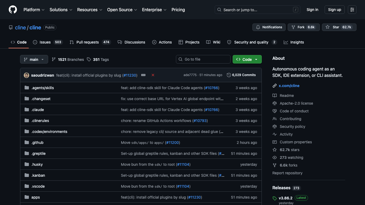Open the Insights tab
This screenshot has width=365, height=205.
click(294, 42)
